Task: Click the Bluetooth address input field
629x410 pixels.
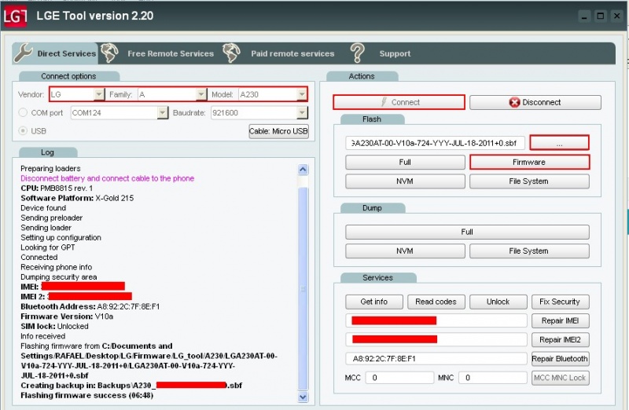Action: [436, 359]
